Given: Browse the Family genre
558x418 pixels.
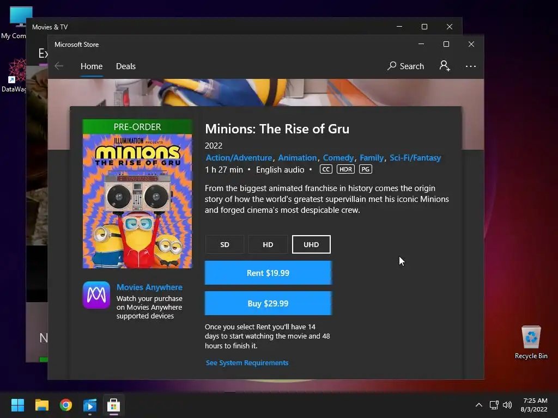Looking at the screenshot, I should tap(372, 158).
